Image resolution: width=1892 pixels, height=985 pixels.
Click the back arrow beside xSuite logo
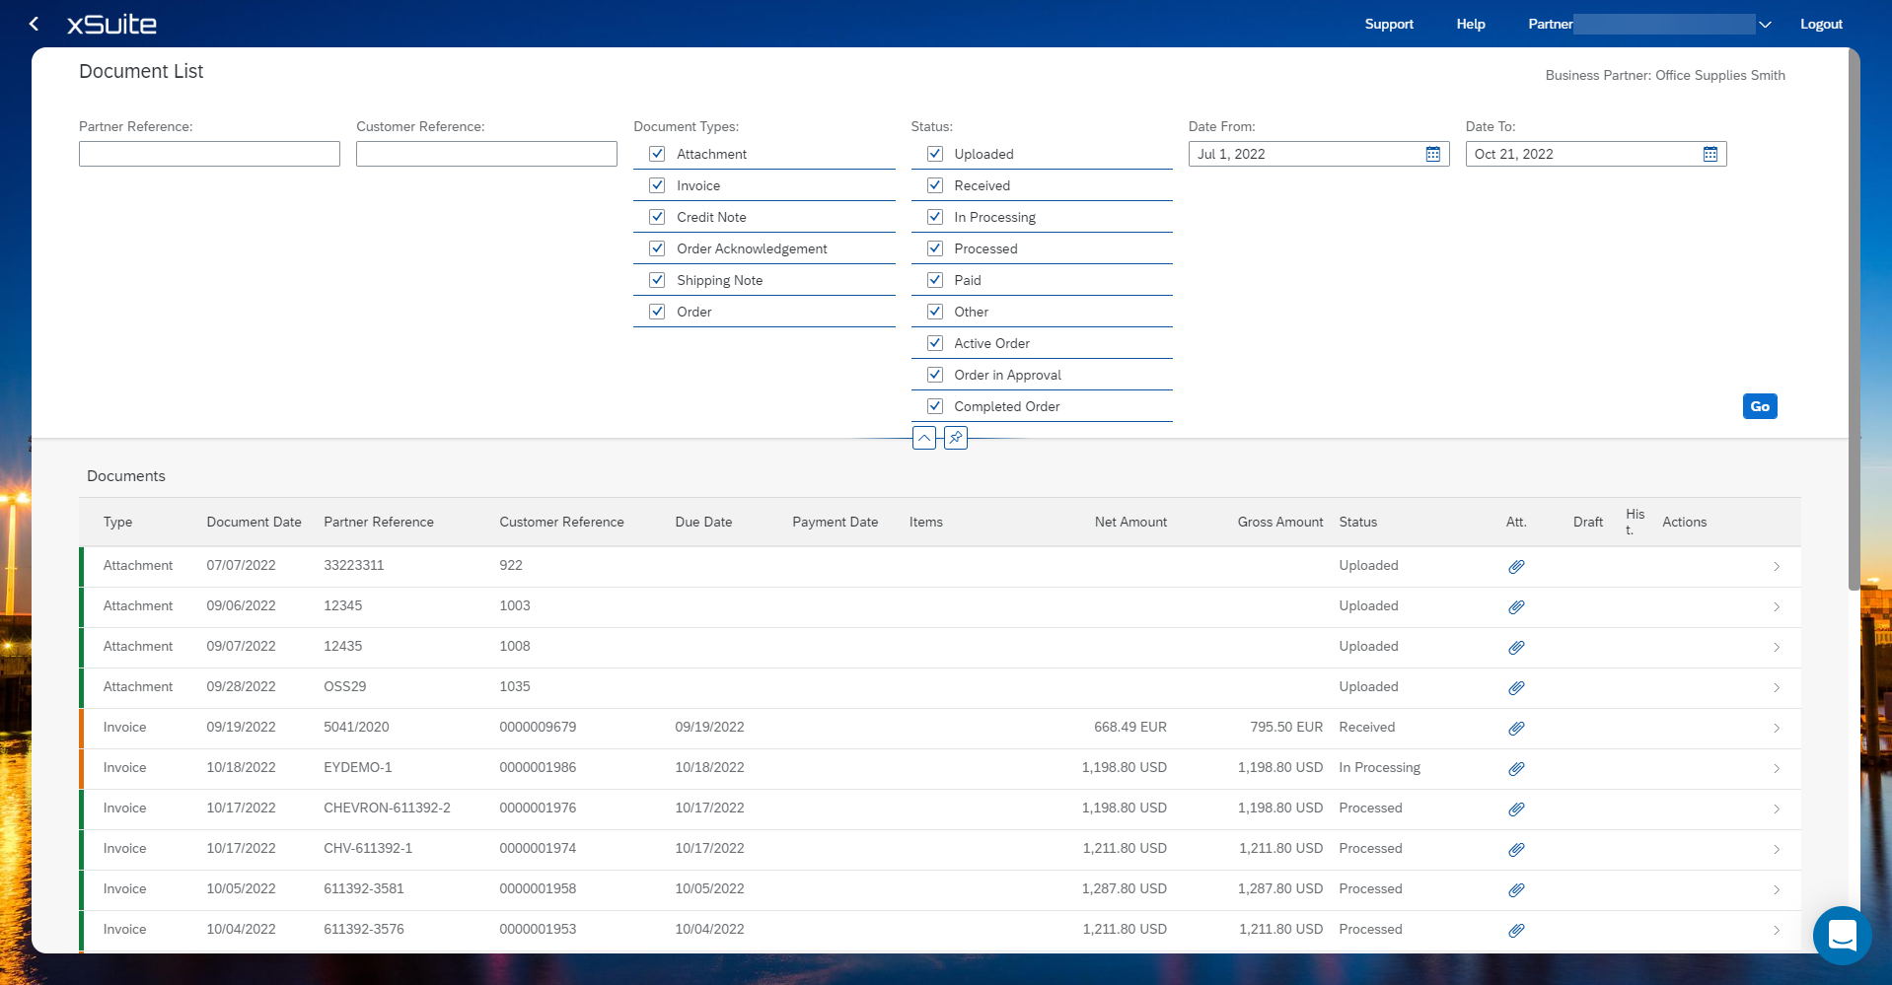34,24
